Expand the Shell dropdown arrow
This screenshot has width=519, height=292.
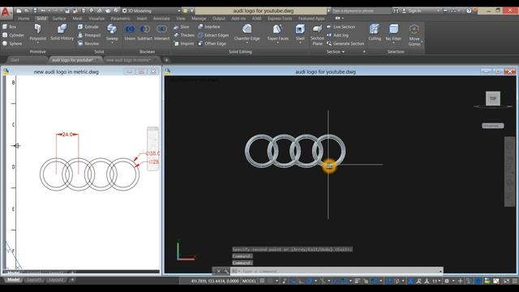(300, 43)
